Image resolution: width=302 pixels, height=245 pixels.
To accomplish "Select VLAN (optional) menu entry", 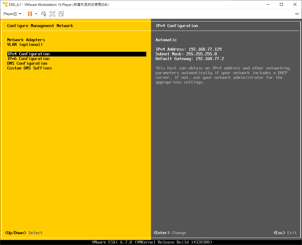I will (25, 45).
